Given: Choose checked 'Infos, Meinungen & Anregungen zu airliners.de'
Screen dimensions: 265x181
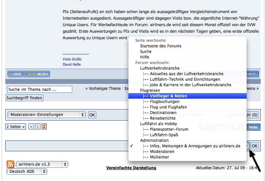Looking at the screenshot, I should click(188, 146).
